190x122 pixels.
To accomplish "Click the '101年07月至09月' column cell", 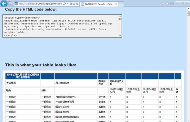I will click(x=166, y=91).
